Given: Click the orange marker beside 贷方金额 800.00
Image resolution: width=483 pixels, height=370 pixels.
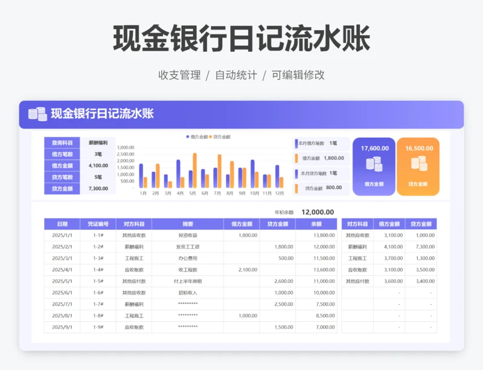Looking at the screenshot, I should (x=296, y=187).
